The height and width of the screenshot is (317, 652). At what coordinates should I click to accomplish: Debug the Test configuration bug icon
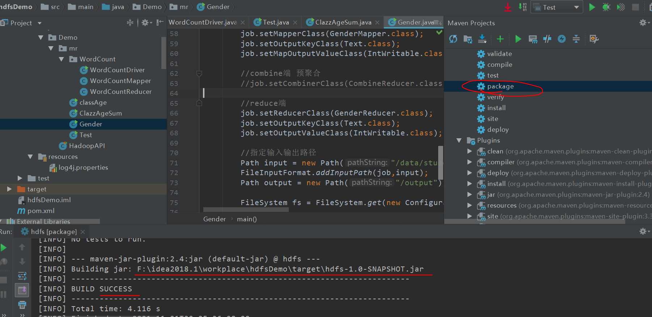point(606,7)
